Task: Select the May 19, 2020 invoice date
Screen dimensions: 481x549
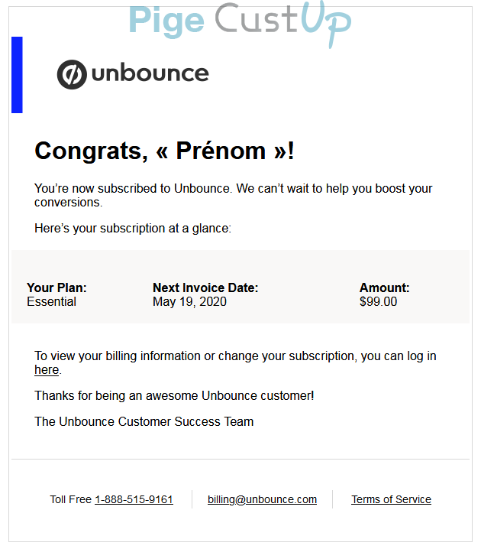Action: [x=189, y=302]
